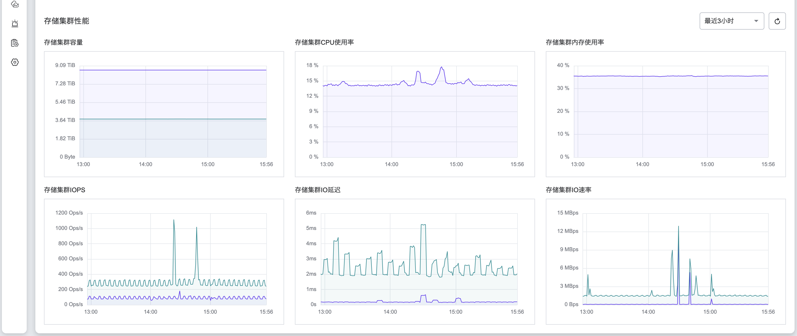This screenshot has height=336, width=797.
Task: Click the tallest IO latency peak above 5ms
Action: (423, 225)
